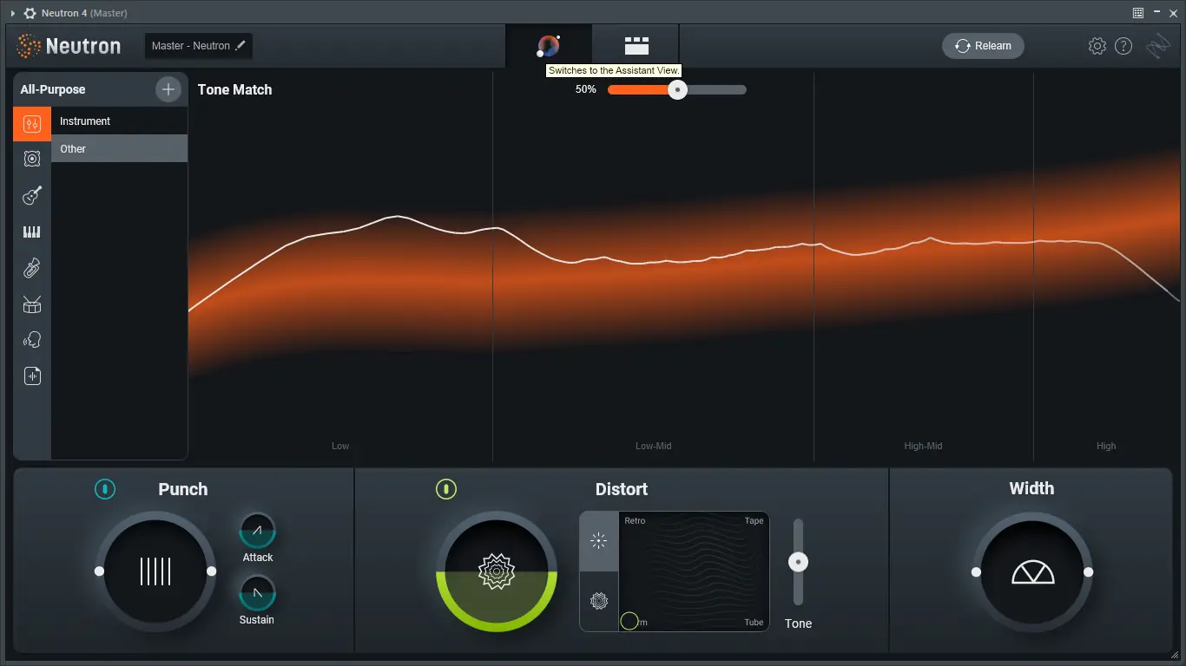
Task: Click the Neutron logo
Action: coord(69,46)
